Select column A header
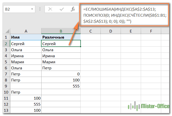The height and width of the screenshot is (116, 172). coord(26,31)
